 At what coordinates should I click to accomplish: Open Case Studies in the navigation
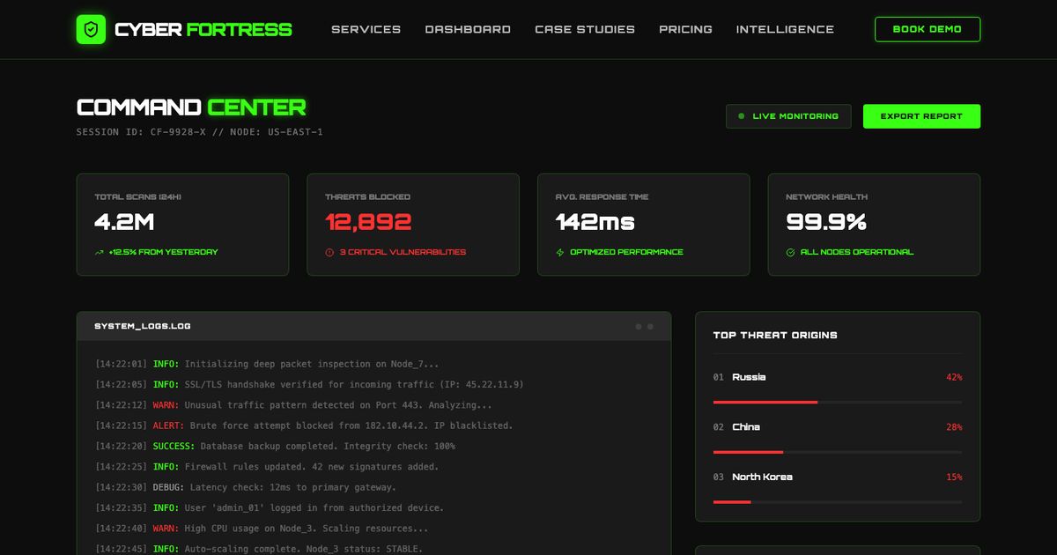[x=585, y=29]
